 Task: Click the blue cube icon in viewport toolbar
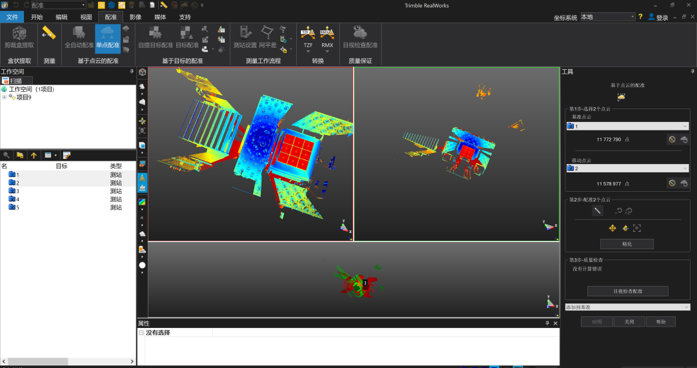tap(142, 145)
